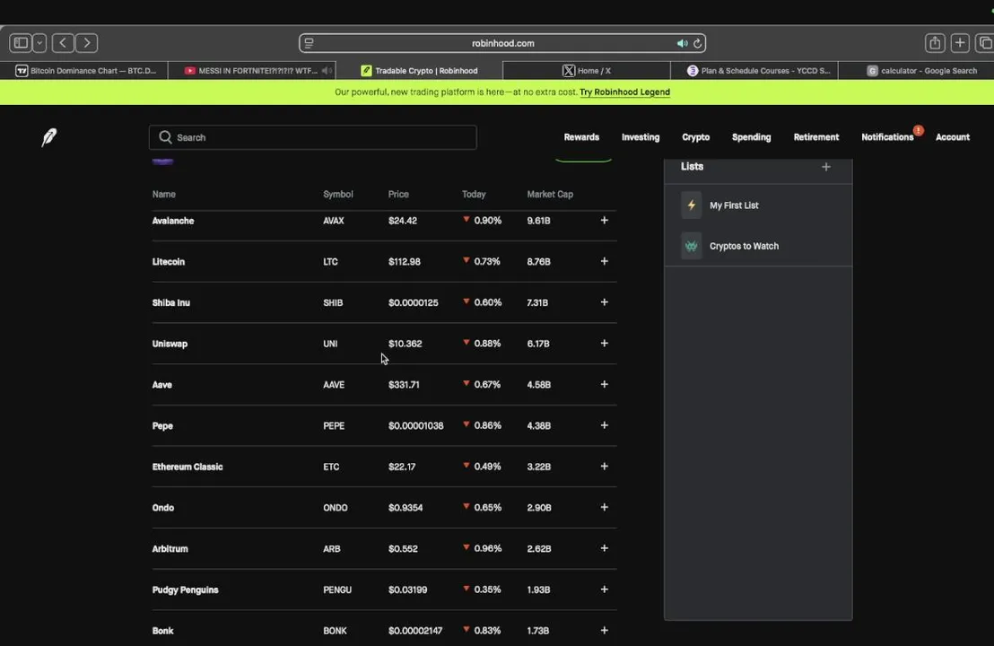The image size is (994, 646).
Task: Open the sidebar options dropdown arrow
Action: tap(39, 42)
